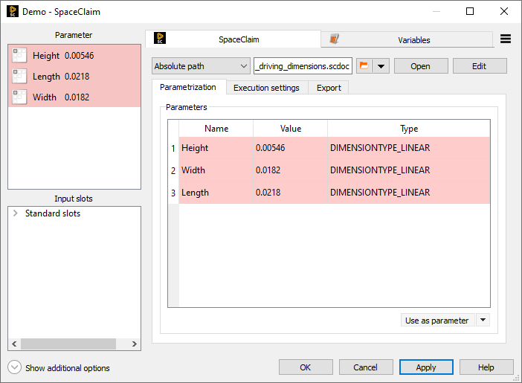This screenshot has width=522, height=383.
Task: Click the Length parameter icon in the Parameter list
Action: [x=19, y=77]
